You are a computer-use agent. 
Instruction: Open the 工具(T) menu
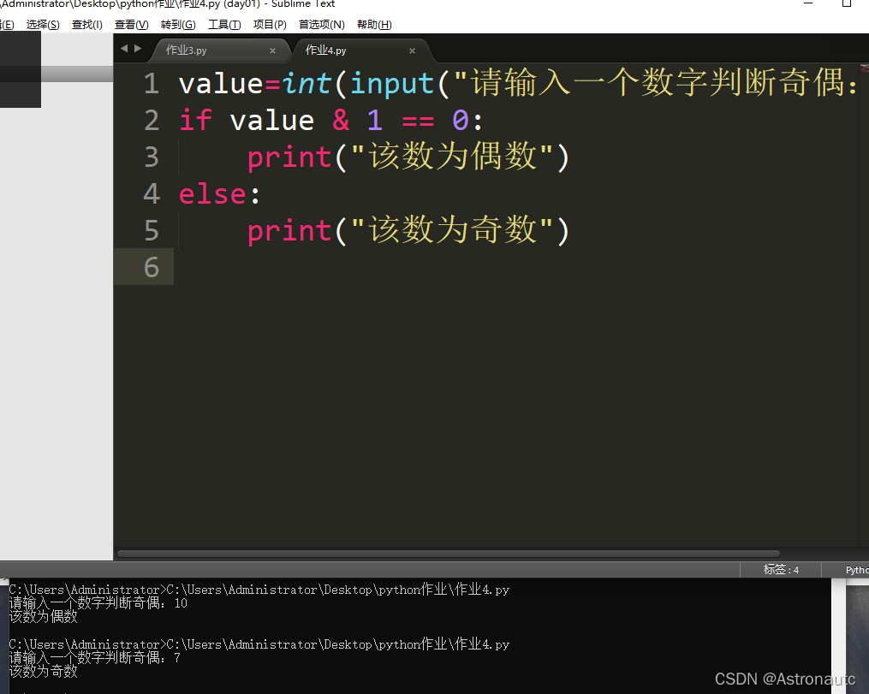point(224,25)
